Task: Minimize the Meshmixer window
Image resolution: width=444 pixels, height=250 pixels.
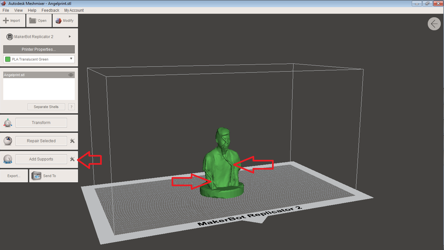Action: tap(417, 4)
